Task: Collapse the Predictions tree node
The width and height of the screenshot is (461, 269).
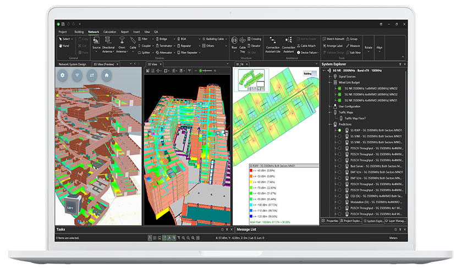Action: point(330,124)
